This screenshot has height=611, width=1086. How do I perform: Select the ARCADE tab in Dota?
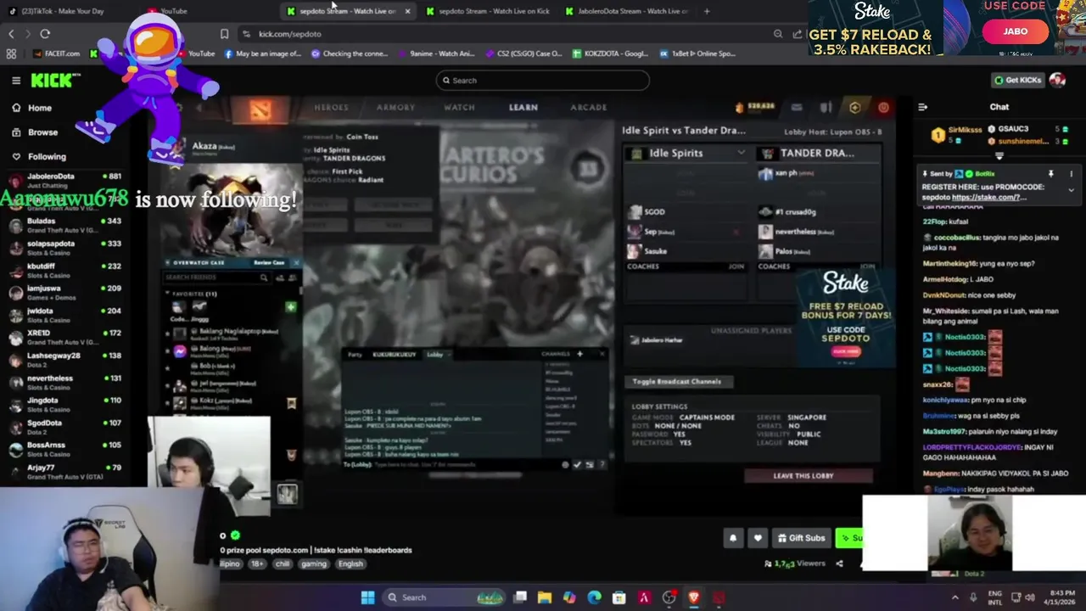click(588, 108)
